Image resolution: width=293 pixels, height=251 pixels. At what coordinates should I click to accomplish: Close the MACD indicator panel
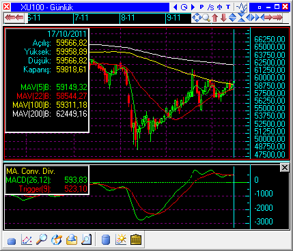click(x=285, y=168)
